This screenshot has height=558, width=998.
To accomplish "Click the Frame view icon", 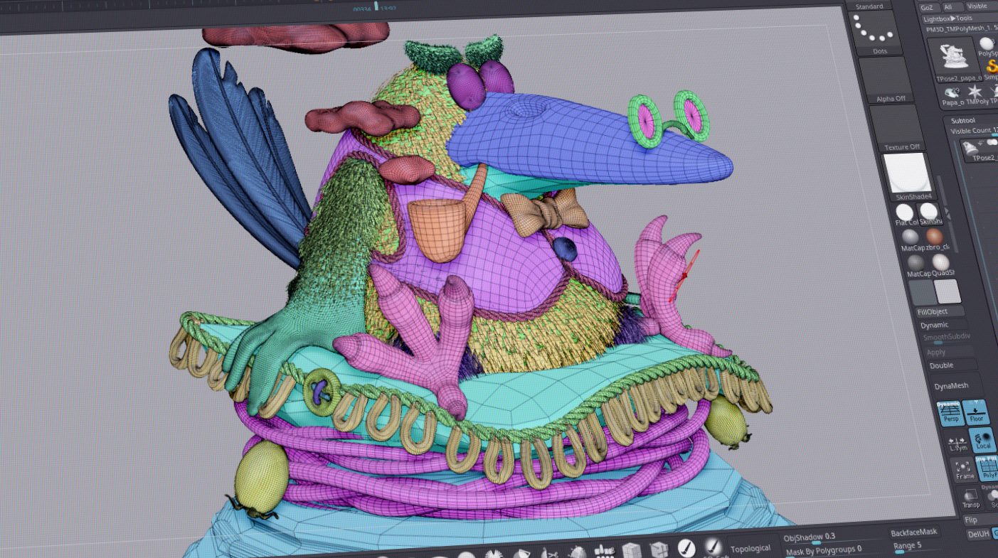I will pos(965,469).
